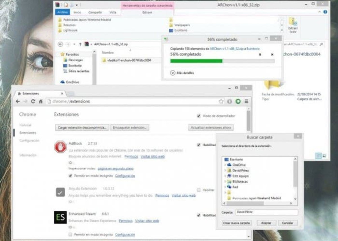Expand the David Pérez tree node
The width and height of the screenshot is (338, 241).
225,170
